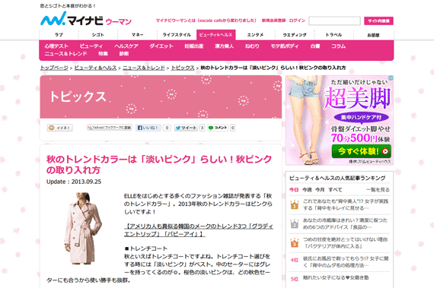Screen dimensions: 434x288
Task: Click the tweet count 3
Action: tap(202, 128)
